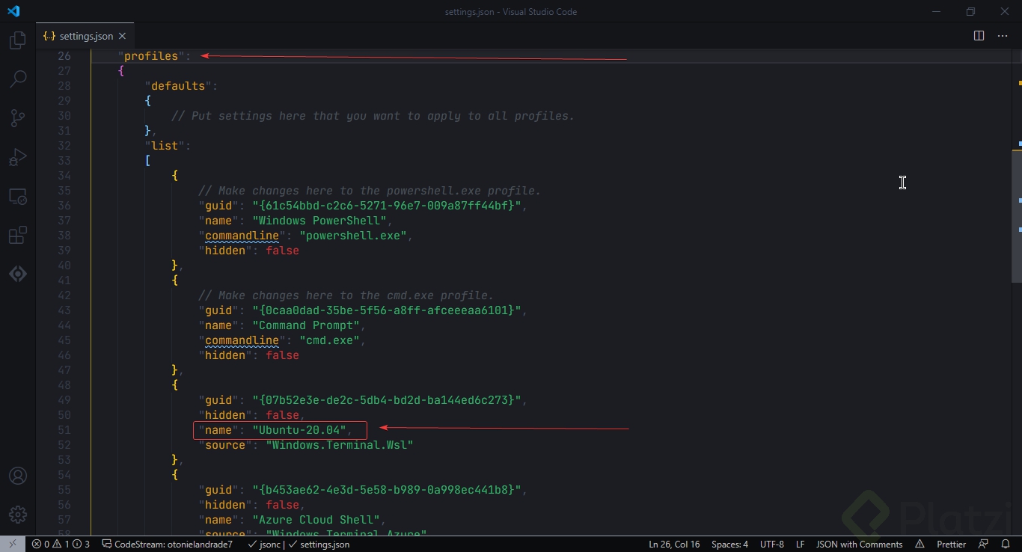Click the false value on line 39
The height and width of the screenshot is (552, 1022).
point(282,251)
